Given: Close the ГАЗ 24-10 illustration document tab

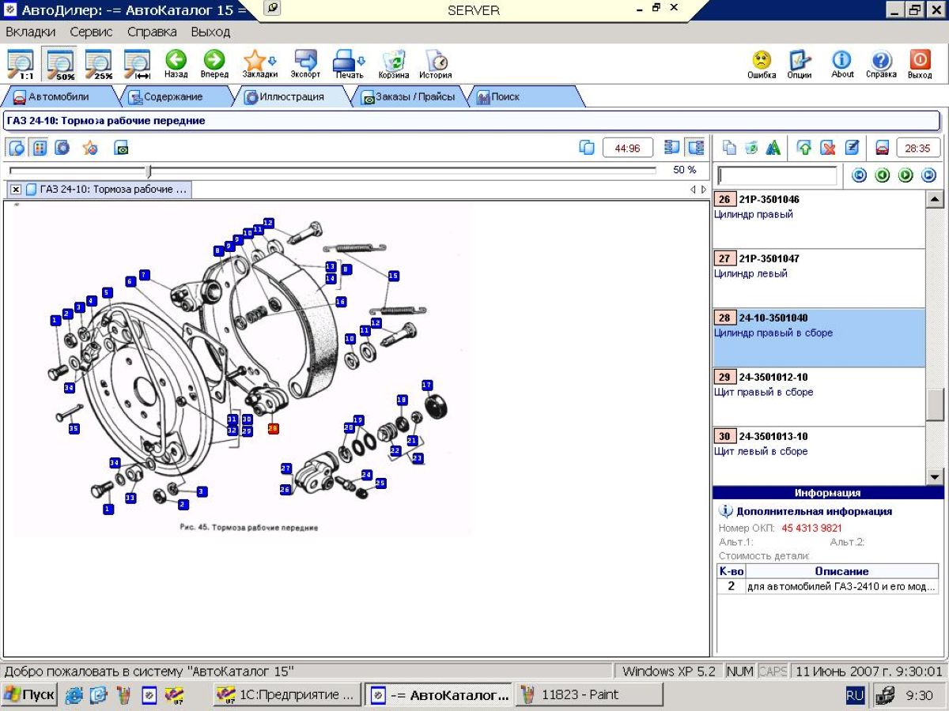Looking at the screenshot, I should [x=16, y=190].
